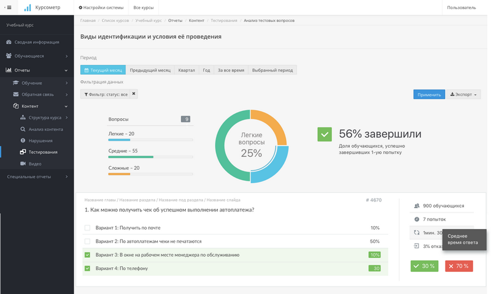Expand Специальные отчеты section
491x294 pixels.
[67, 177]
